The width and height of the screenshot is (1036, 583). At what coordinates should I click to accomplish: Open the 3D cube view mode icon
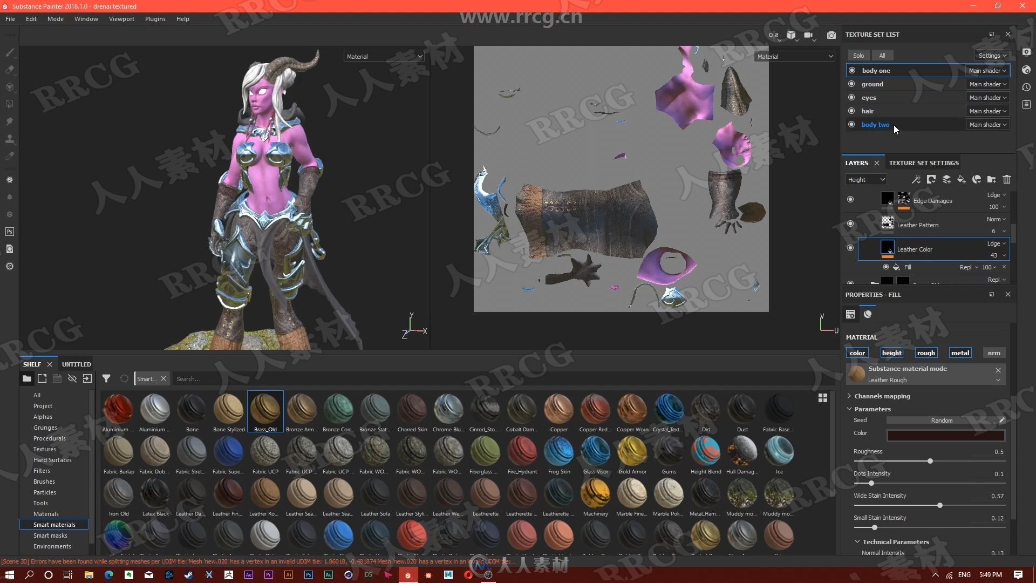pyautogui.click(x=791, y=35)
